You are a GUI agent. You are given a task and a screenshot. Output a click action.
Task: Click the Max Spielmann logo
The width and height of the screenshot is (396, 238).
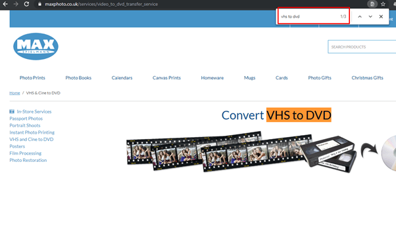click(x=36, y=47)
